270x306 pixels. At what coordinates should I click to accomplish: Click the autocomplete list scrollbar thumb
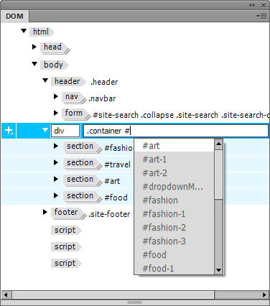coord(218,175)
